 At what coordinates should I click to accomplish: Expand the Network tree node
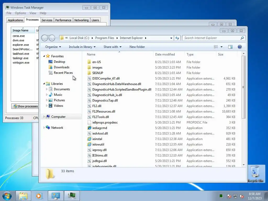(x=44, y=127)
